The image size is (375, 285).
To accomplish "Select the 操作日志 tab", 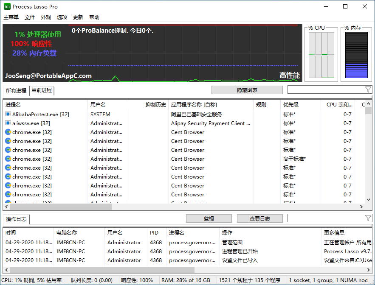I will (x=16, y=219).
